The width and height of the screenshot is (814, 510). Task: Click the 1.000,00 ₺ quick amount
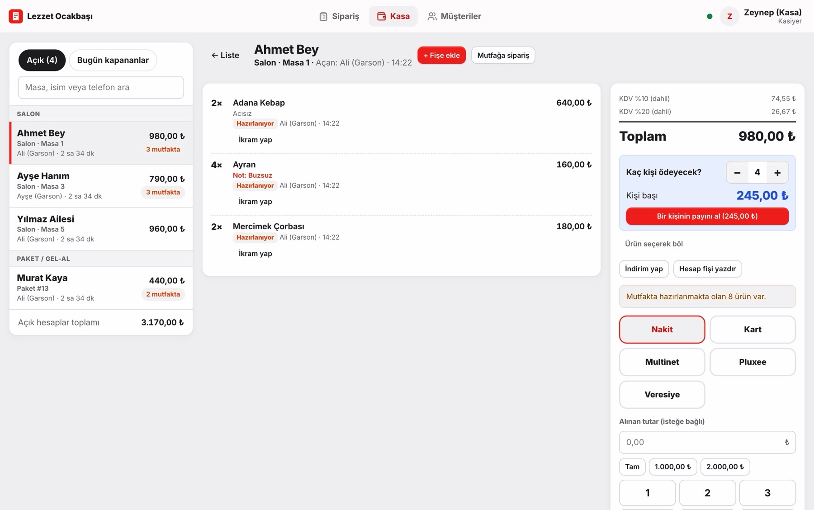(x=673, y=467)
